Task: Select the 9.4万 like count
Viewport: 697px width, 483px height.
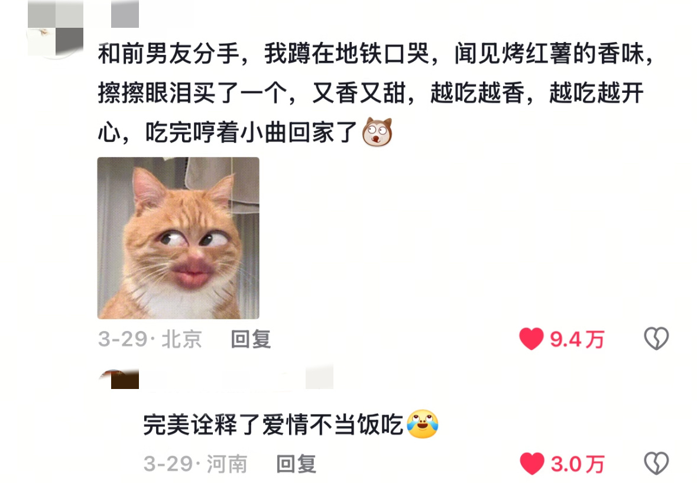Action: [x=577, y=339]
